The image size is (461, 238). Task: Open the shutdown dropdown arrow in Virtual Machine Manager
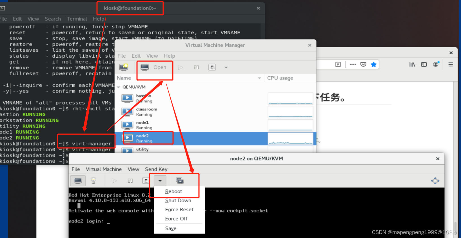tap(226, 67)
